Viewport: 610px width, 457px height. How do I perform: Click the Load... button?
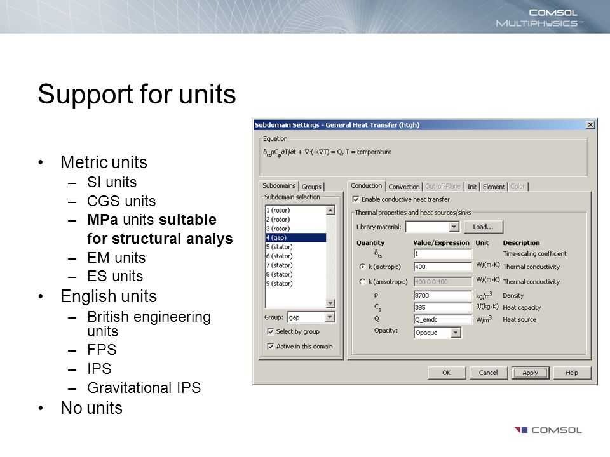(x=483, y=227)
